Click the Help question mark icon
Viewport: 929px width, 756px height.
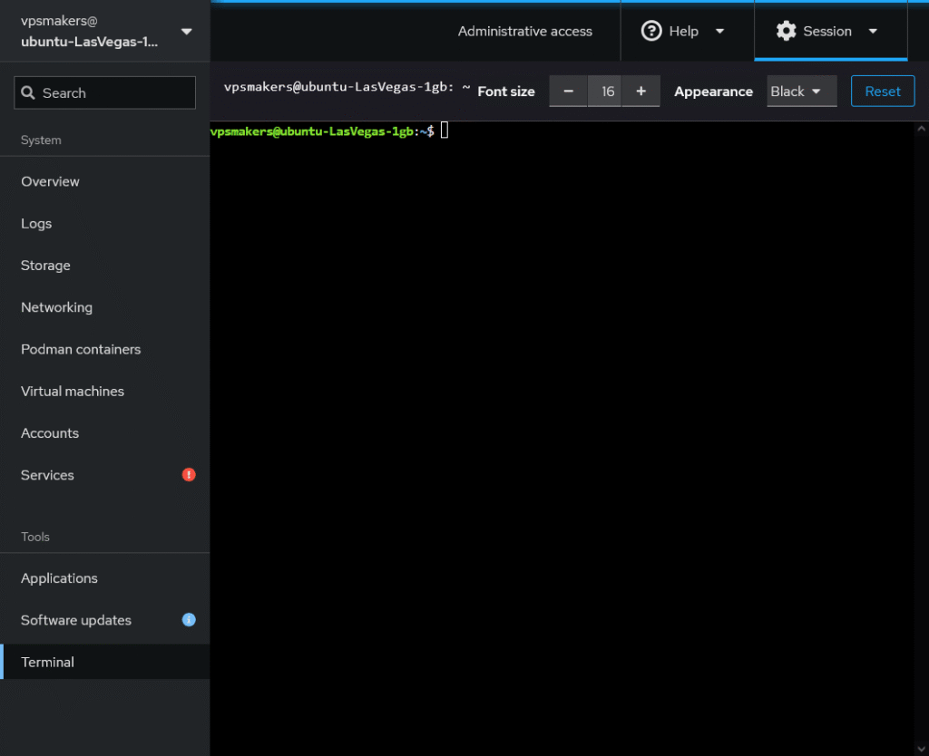(x=651, y=31)
